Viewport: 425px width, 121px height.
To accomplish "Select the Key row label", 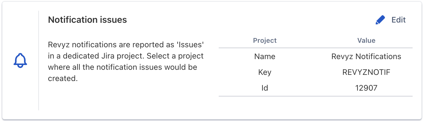I will (x=265, y=72).
